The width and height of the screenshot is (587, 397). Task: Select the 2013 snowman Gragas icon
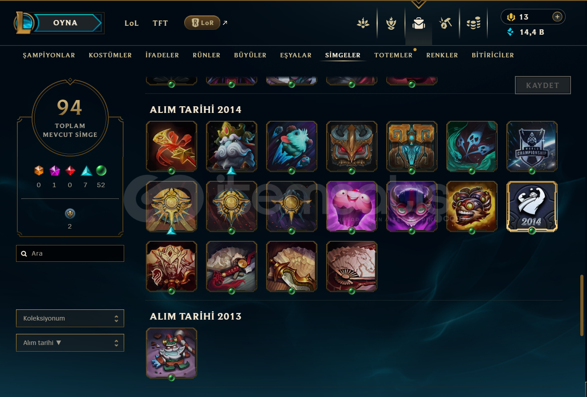point(171,353)
